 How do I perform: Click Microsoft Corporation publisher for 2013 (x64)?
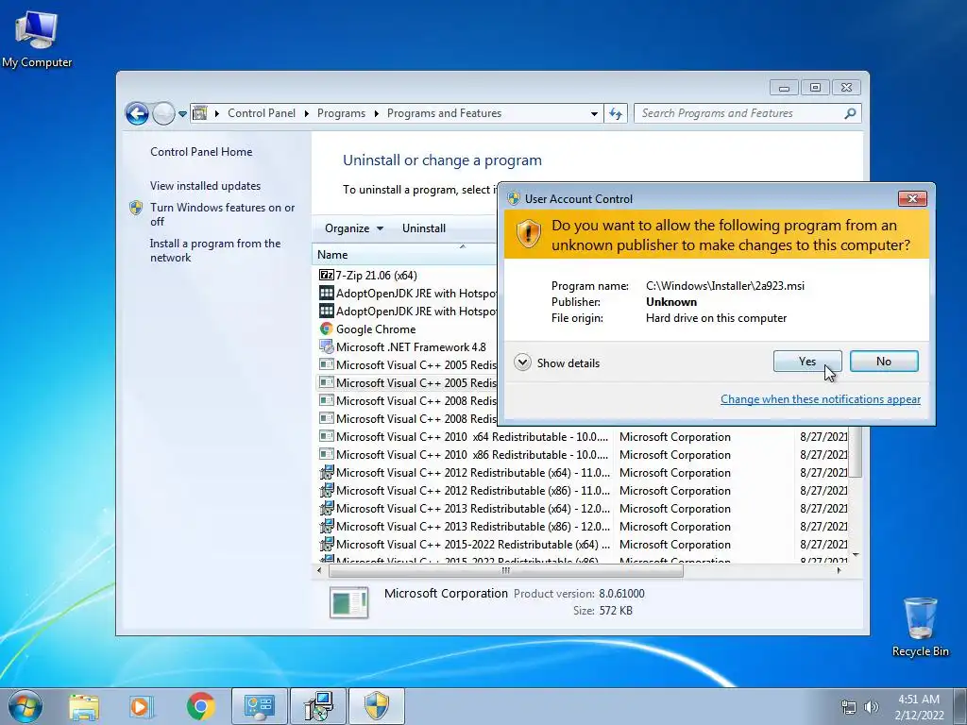click(x=674, y=508)
